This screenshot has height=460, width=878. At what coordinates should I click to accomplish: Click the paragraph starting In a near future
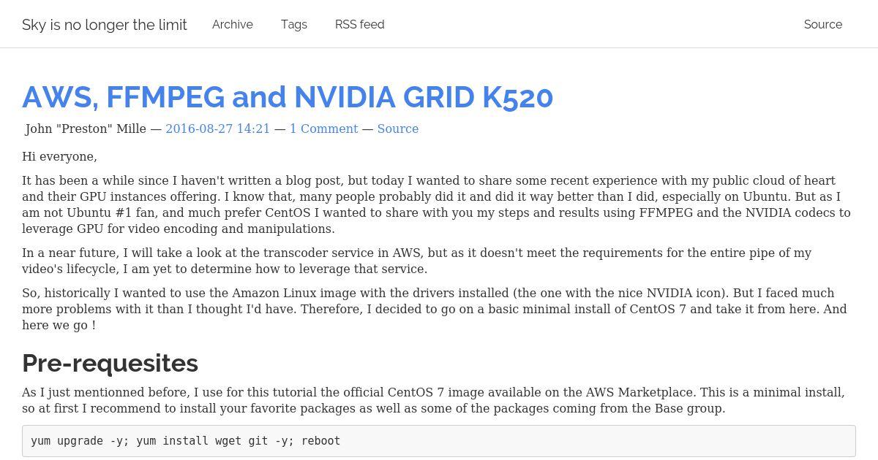point(417,261)
